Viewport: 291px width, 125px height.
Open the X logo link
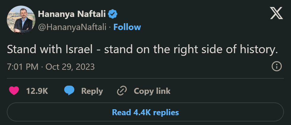pyautogui.click(x=276, y=14)
